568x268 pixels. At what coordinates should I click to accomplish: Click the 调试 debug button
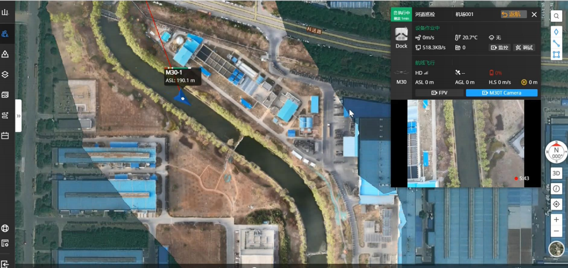524,48
